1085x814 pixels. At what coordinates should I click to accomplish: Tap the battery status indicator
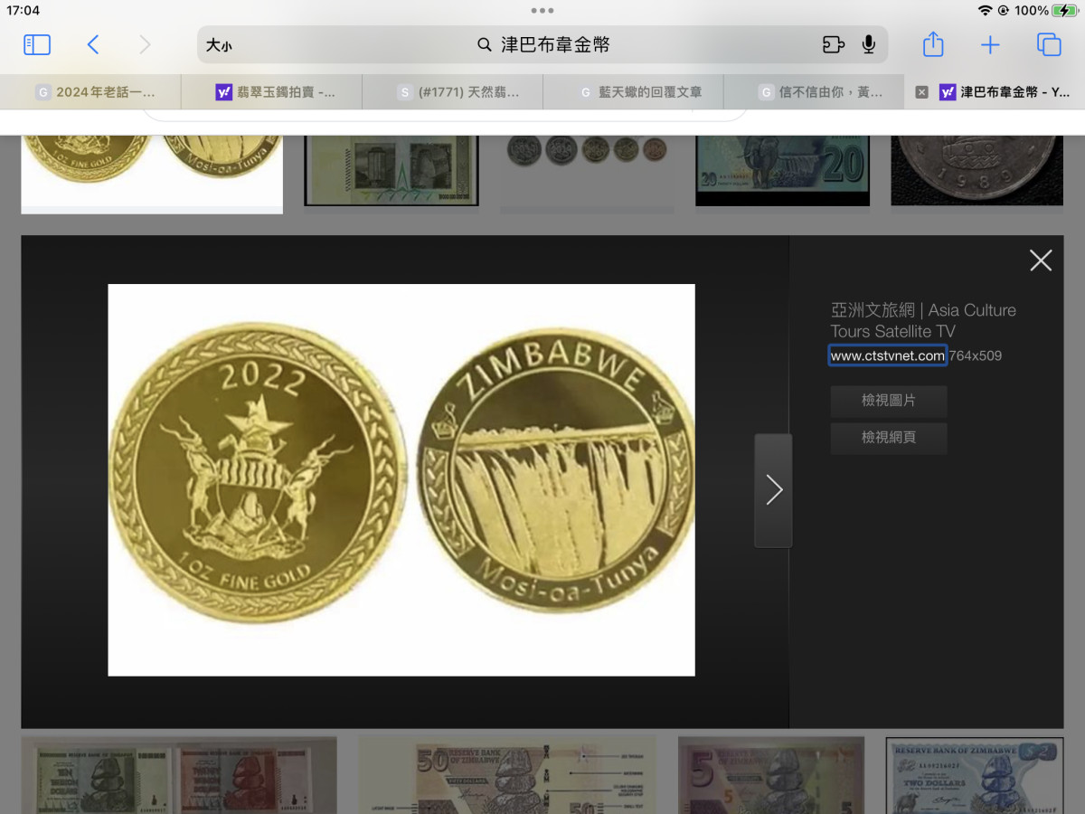[1065, 11]
